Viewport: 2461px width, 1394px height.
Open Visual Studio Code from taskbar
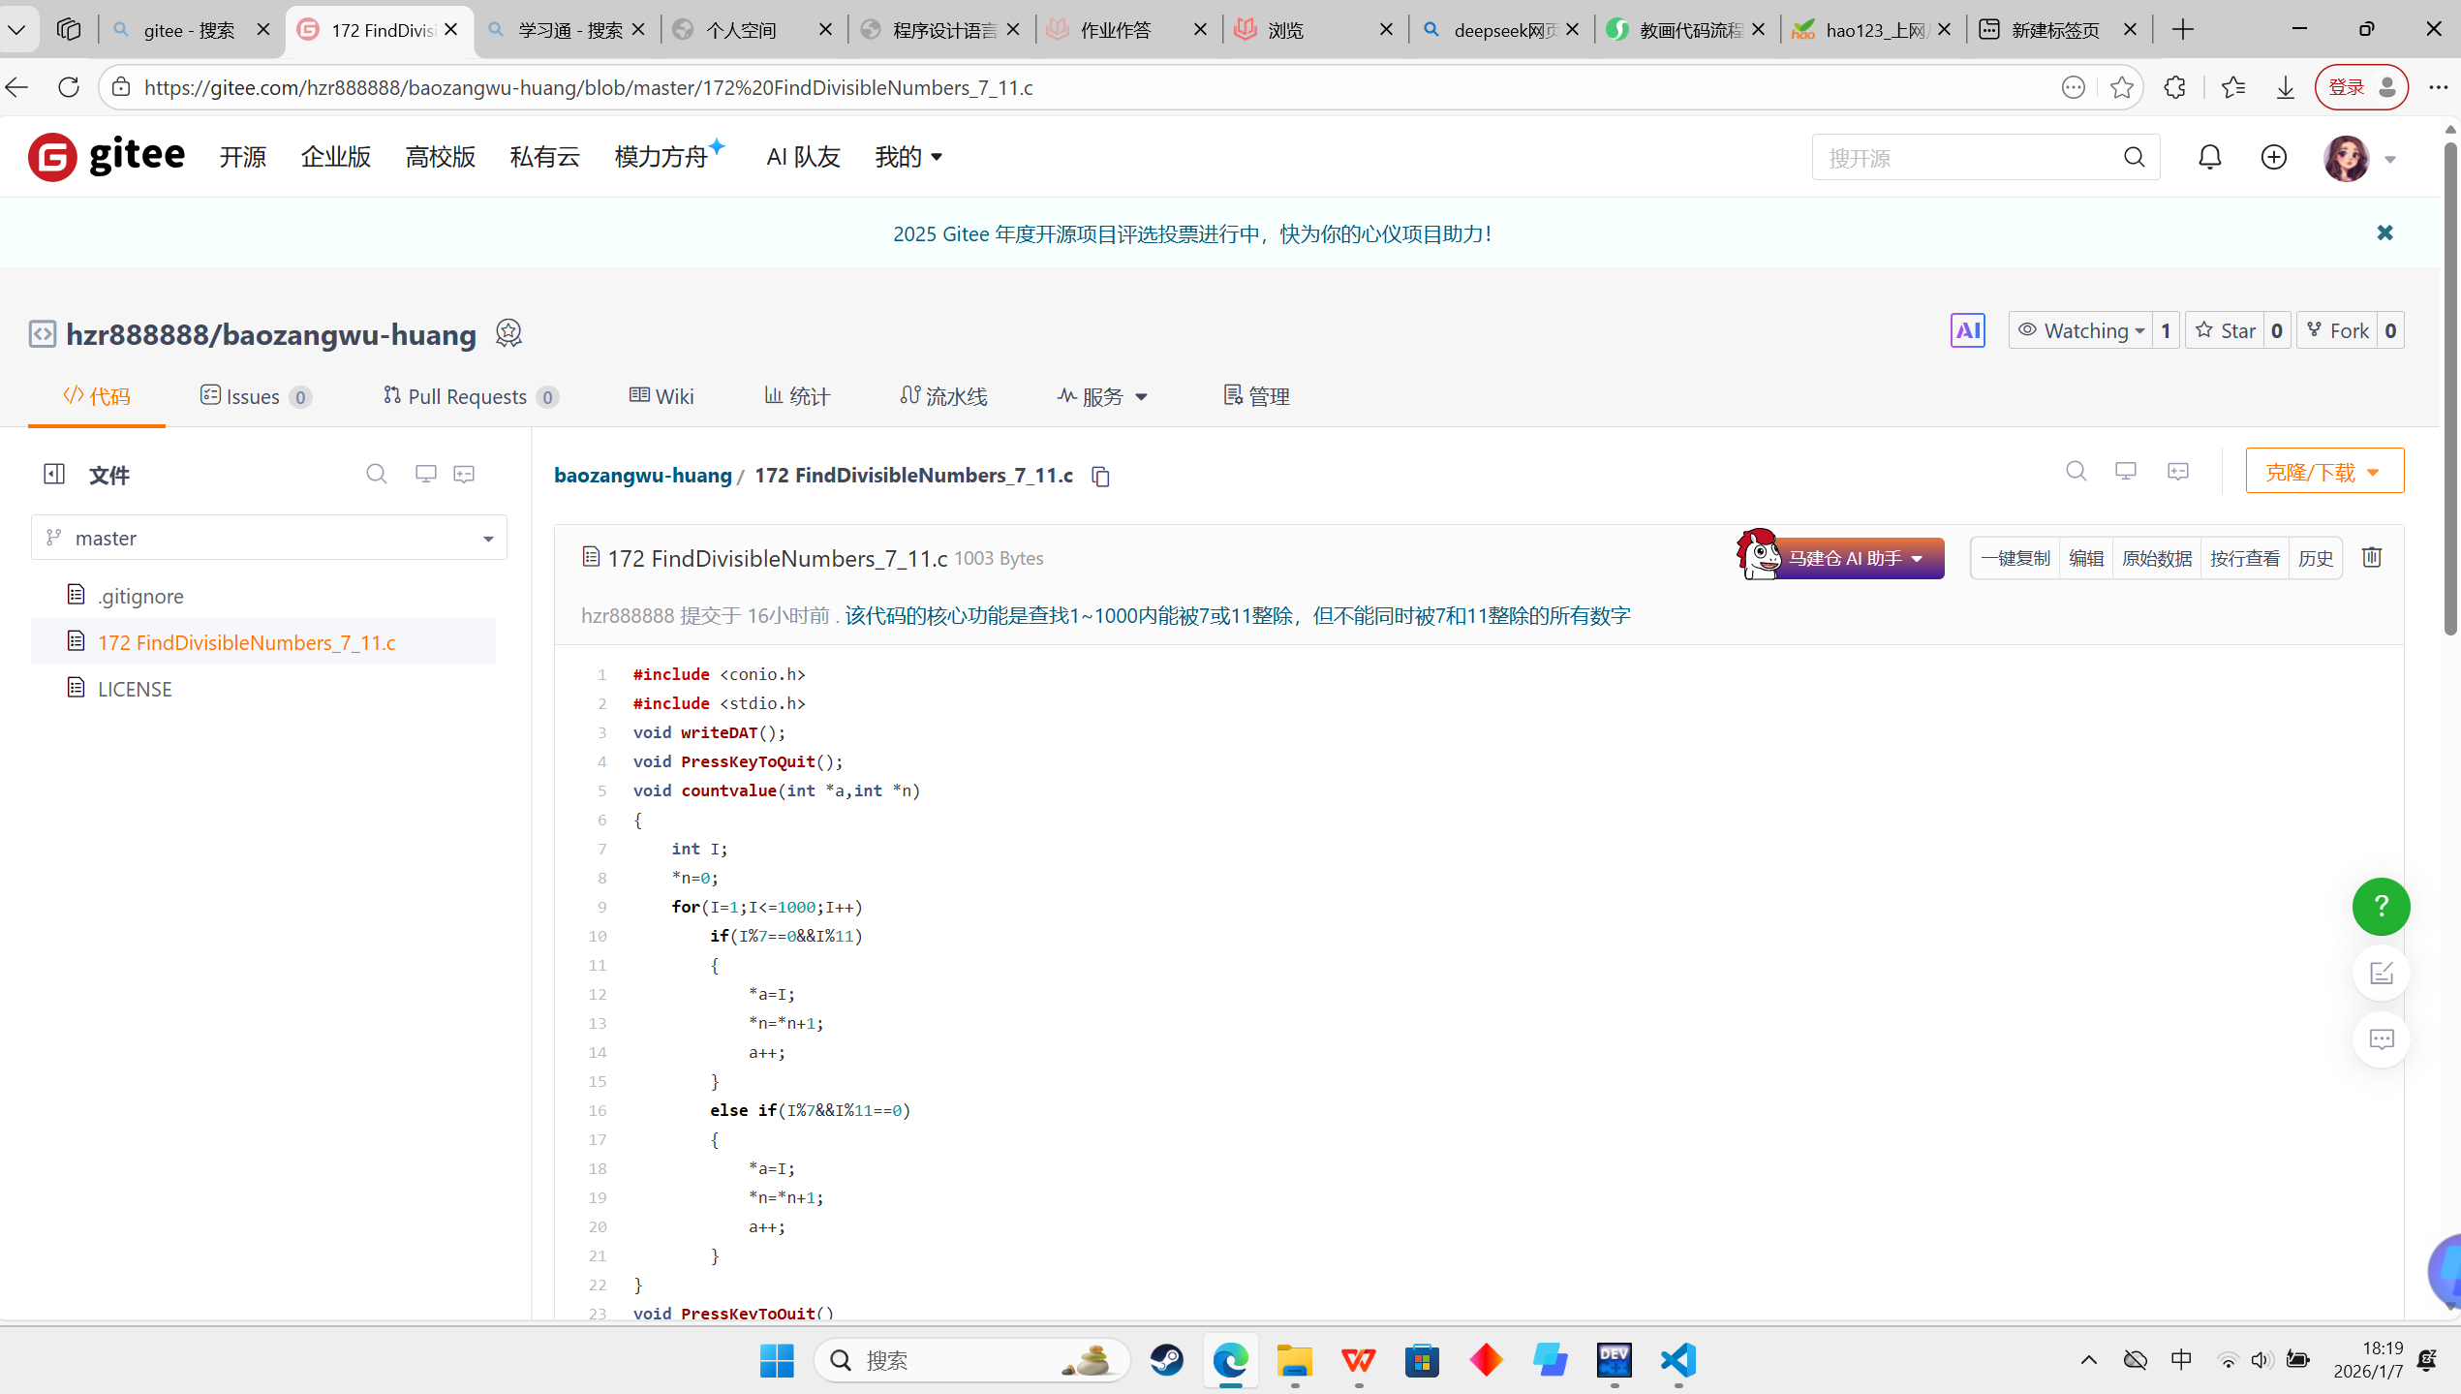coord(1678,1360)
